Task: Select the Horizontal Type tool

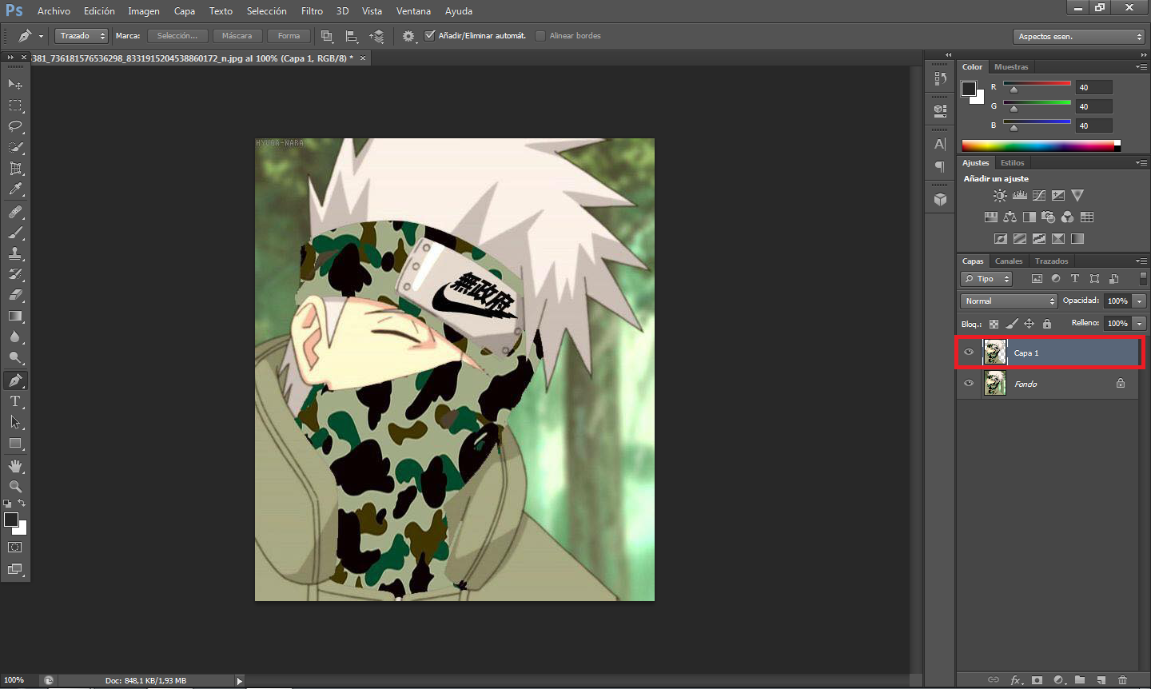Action: pos(15,401)
